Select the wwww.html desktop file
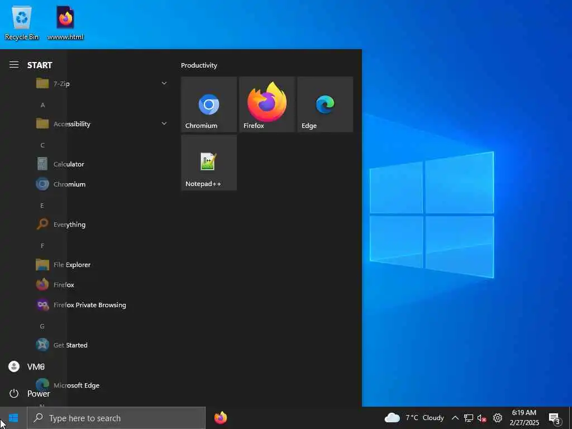572x429 pixels. [x=65, y=22]
